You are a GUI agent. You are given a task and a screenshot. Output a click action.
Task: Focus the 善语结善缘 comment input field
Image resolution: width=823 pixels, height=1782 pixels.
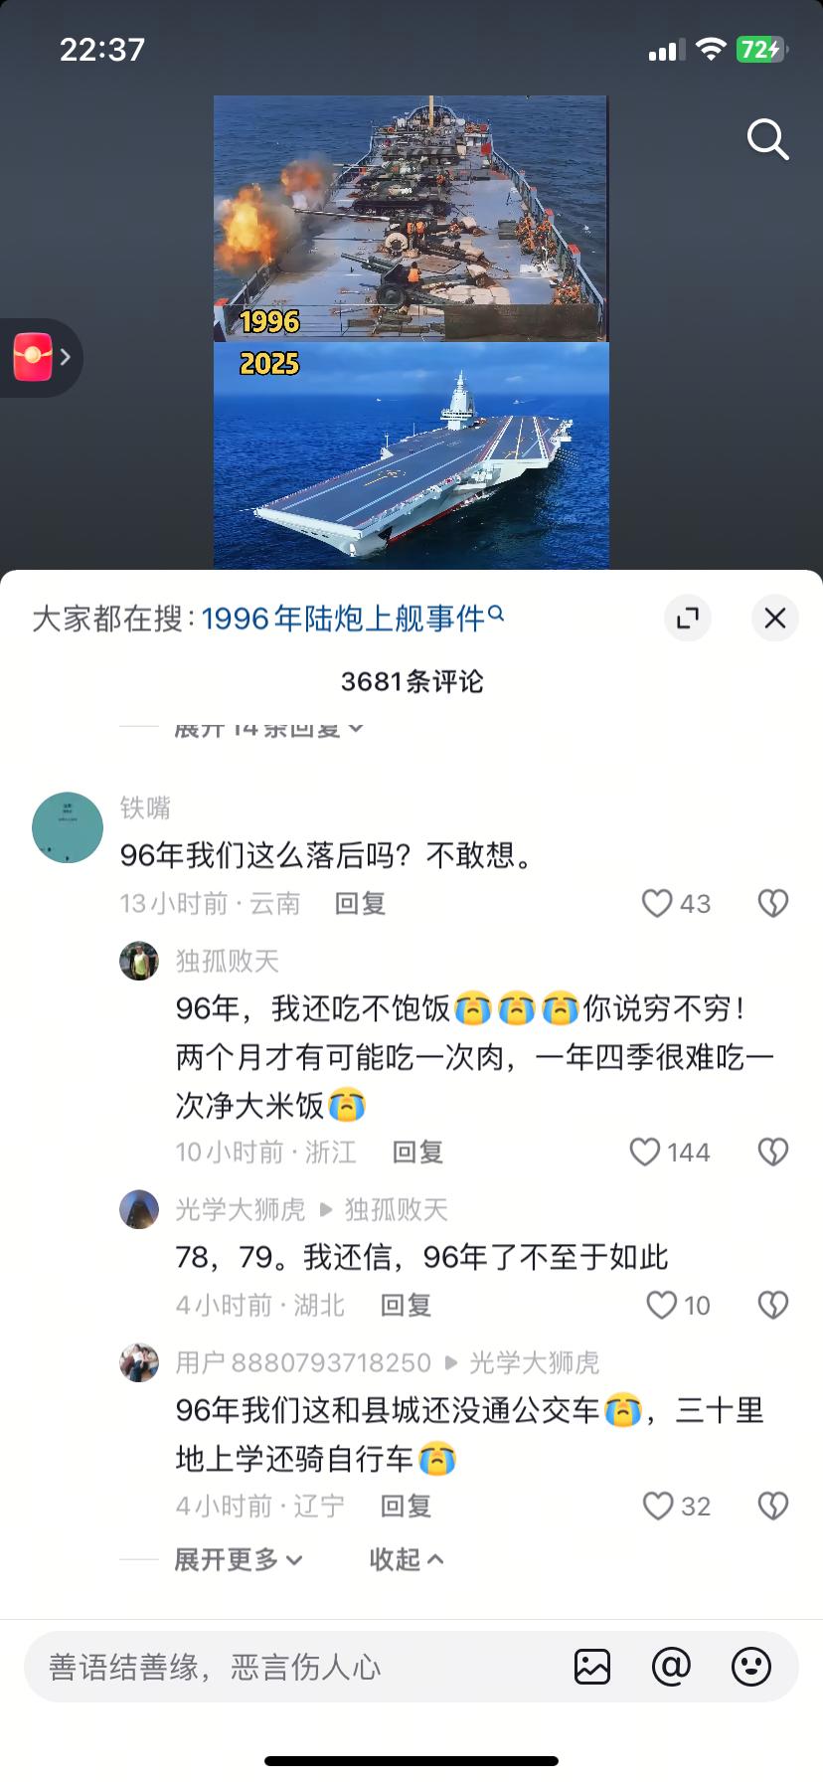(x=298, y=1667)
